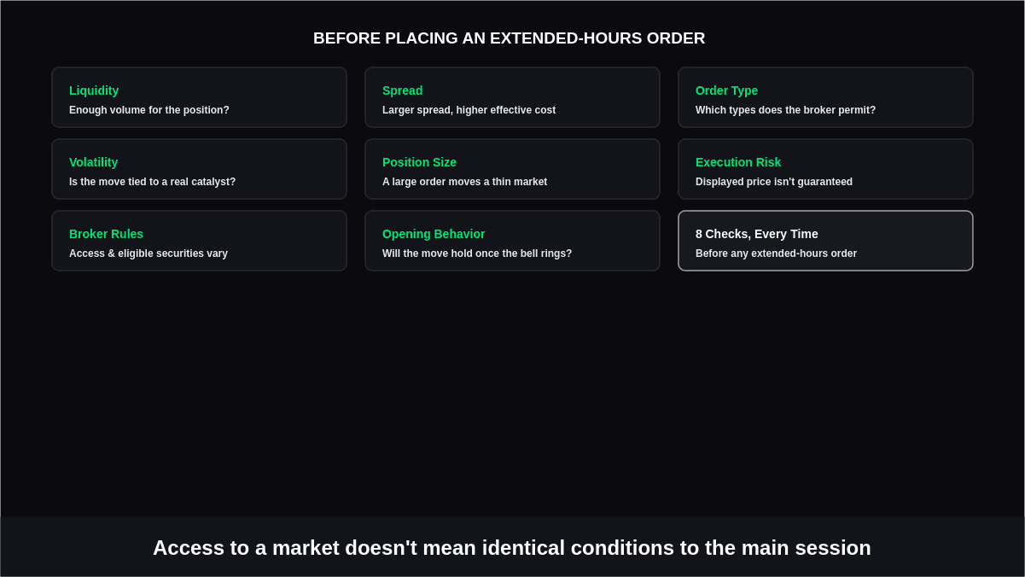
Task: Click the 'Before Placing an Extended-Hours Order' title
Action: 510,38
